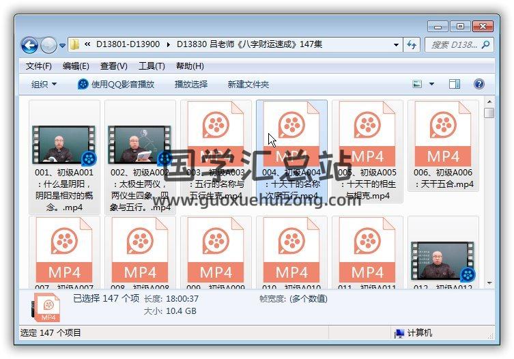Toggle the preview pane icon
Image resolution: width=514 pixels, height=359 pixels.
point(455,84)
